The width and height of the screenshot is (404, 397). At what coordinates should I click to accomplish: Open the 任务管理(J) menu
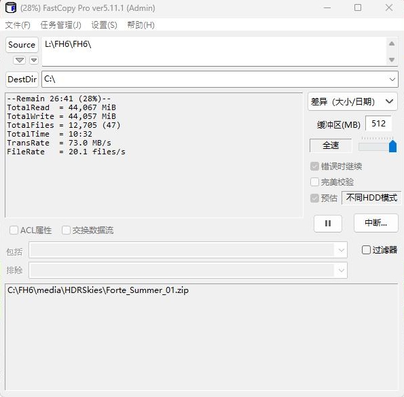tap(61, 25)
